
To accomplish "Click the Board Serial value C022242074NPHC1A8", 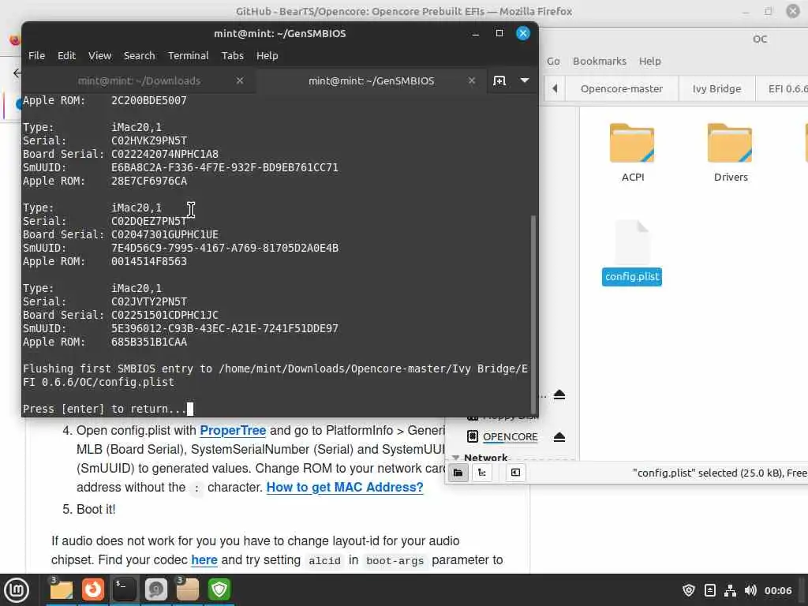I will 164,154.
